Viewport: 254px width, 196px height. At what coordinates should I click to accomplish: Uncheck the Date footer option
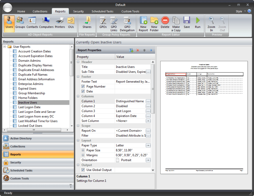[x=83, y=91]
